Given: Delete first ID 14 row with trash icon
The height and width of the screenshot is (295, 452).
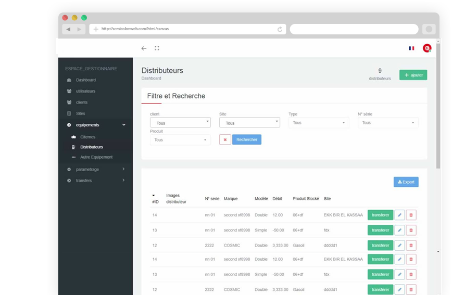Looking at the screenshot, I should point(411,215).
